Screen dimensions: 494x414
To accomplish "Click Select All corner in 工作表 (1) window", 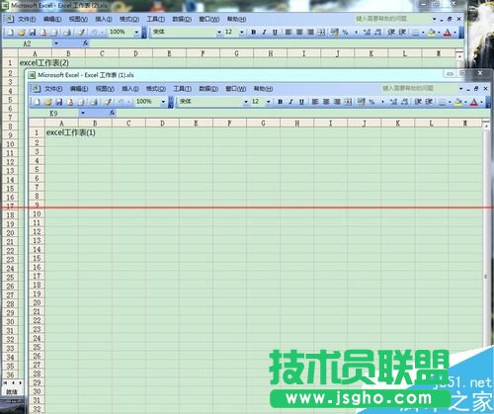I will [37, 124].
